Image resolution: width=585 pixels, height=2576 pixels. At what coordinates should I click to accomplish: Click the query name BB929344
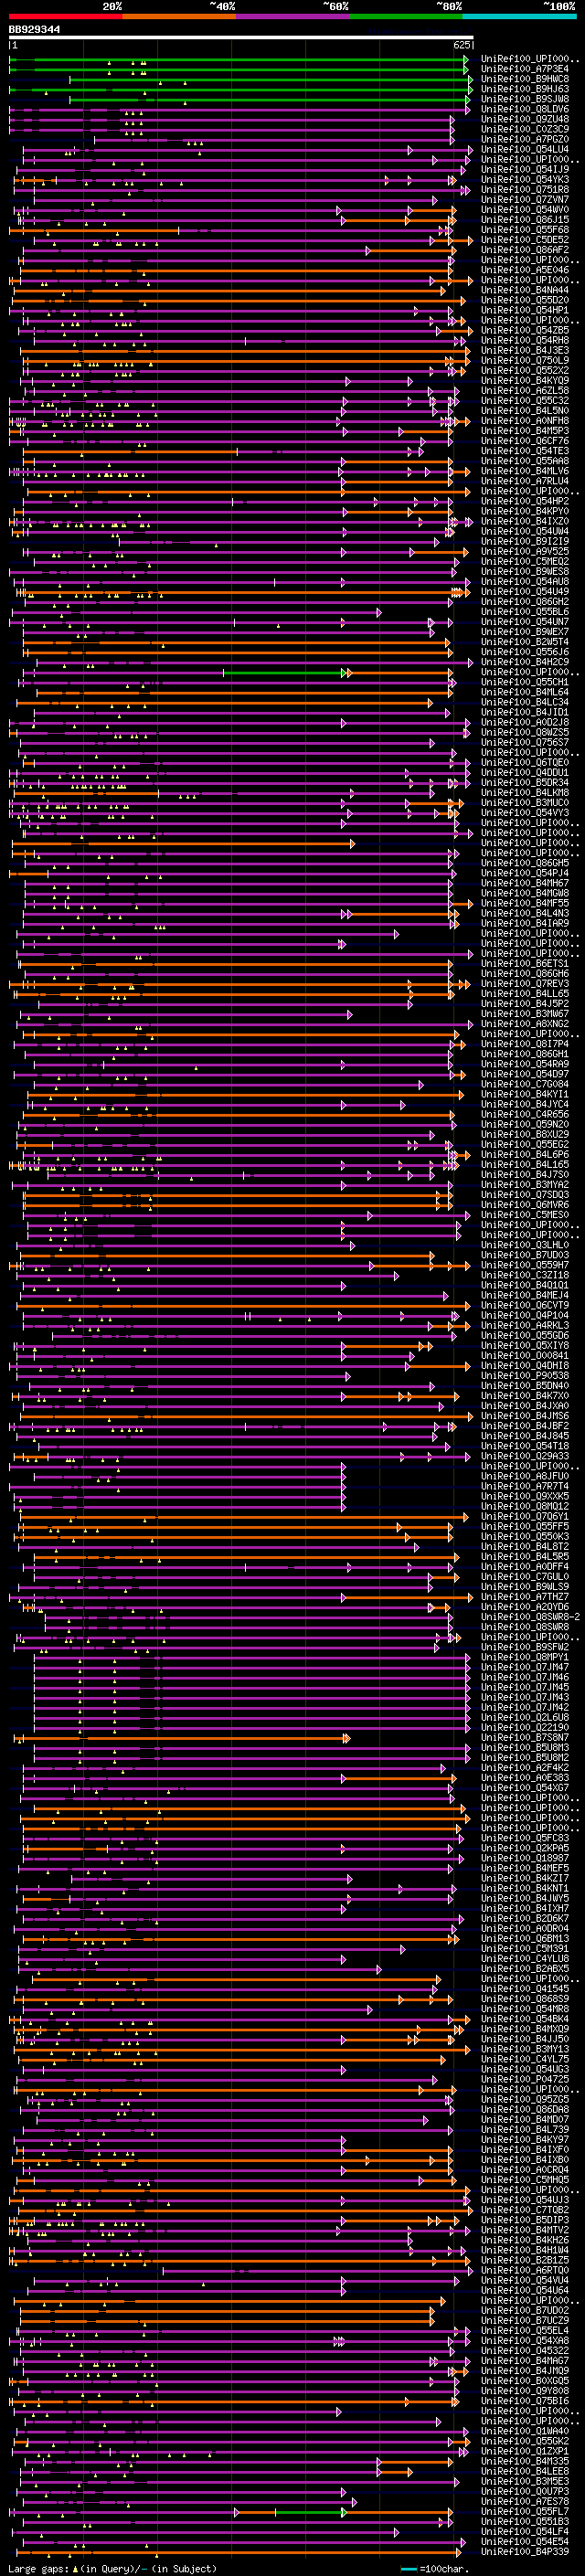point(34,30)
